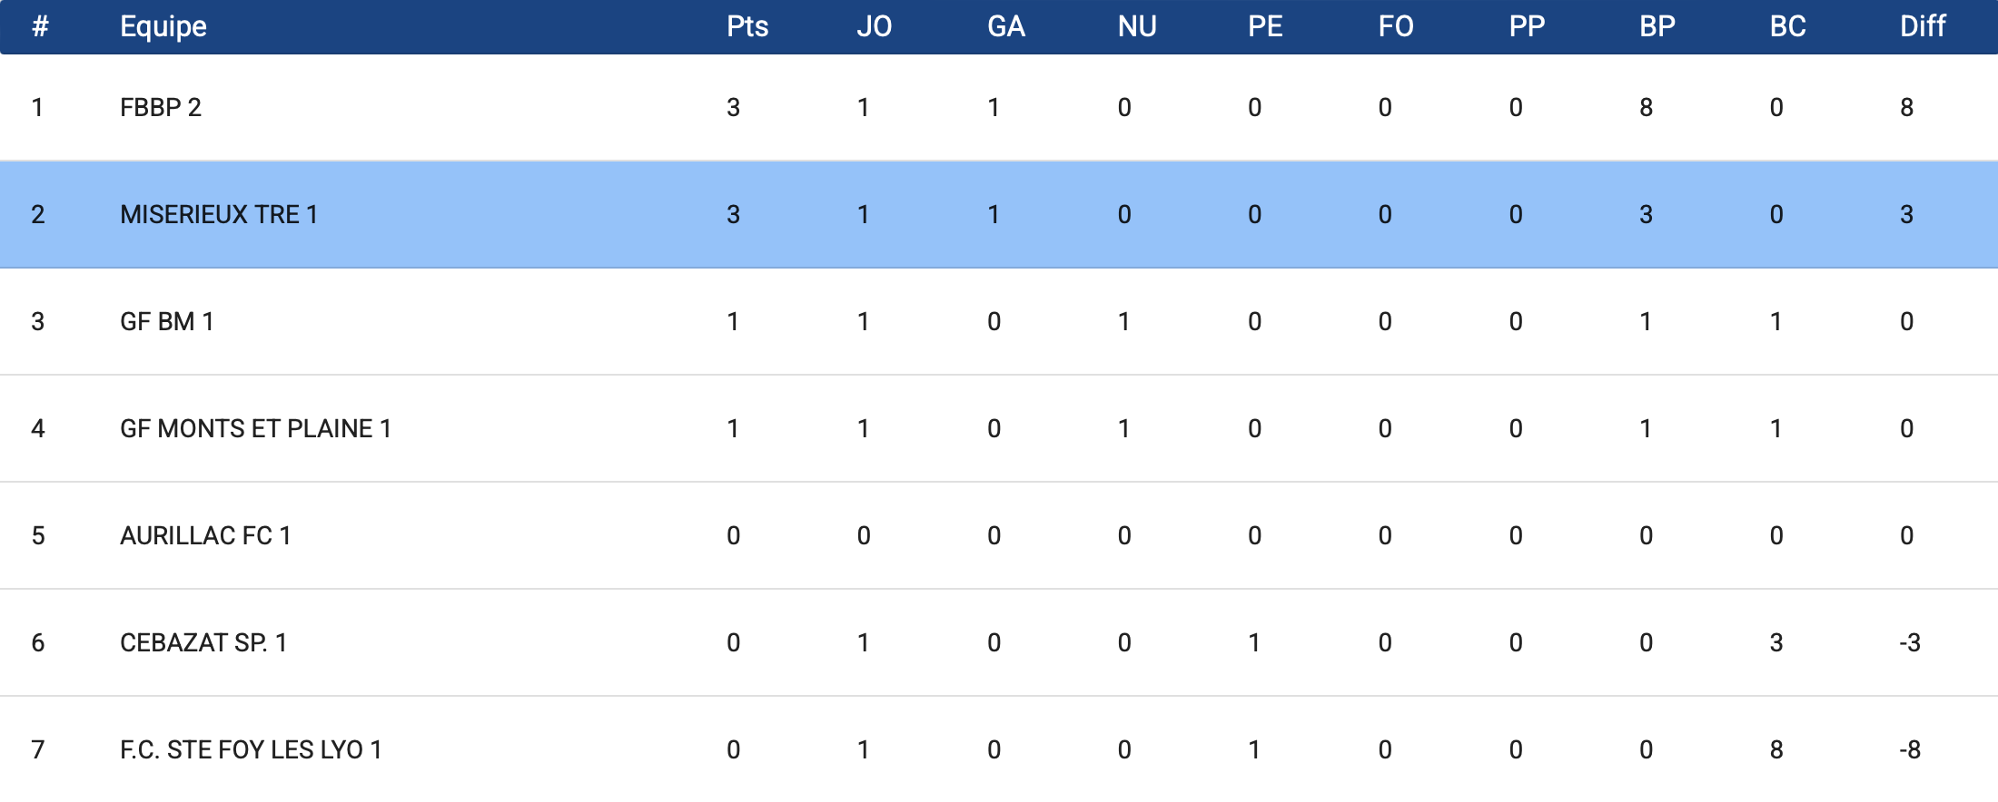Click the -8 goal difference cell
Viewport: 1998px width, 802px height.
coord(1910,750)
